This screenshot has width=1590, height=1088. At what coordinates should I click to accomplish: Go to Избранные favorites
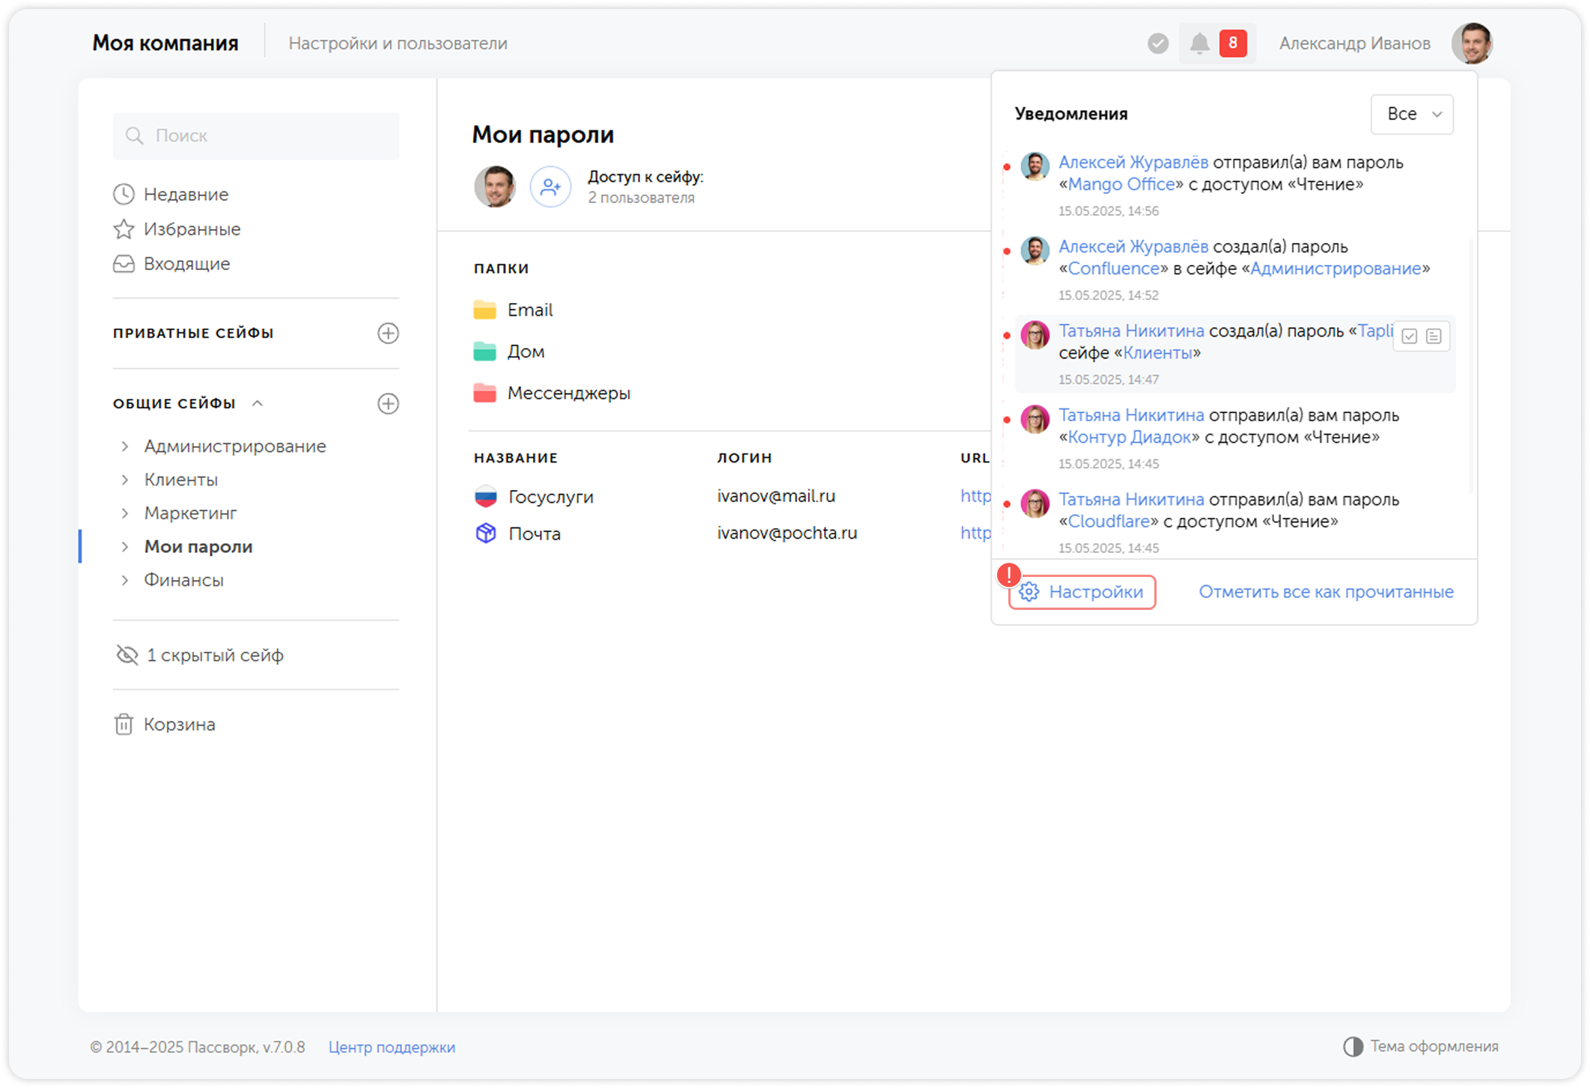(192, 229)
